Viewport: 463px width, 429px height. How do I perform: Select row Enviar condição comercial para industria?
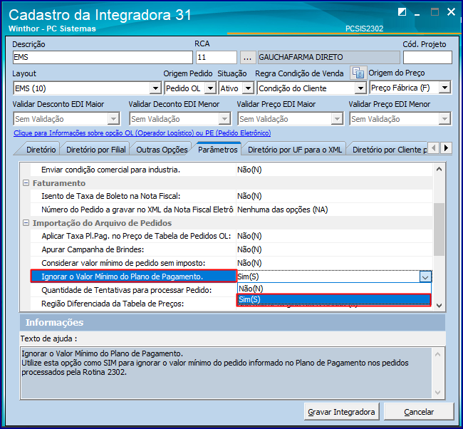pos(231,170)
